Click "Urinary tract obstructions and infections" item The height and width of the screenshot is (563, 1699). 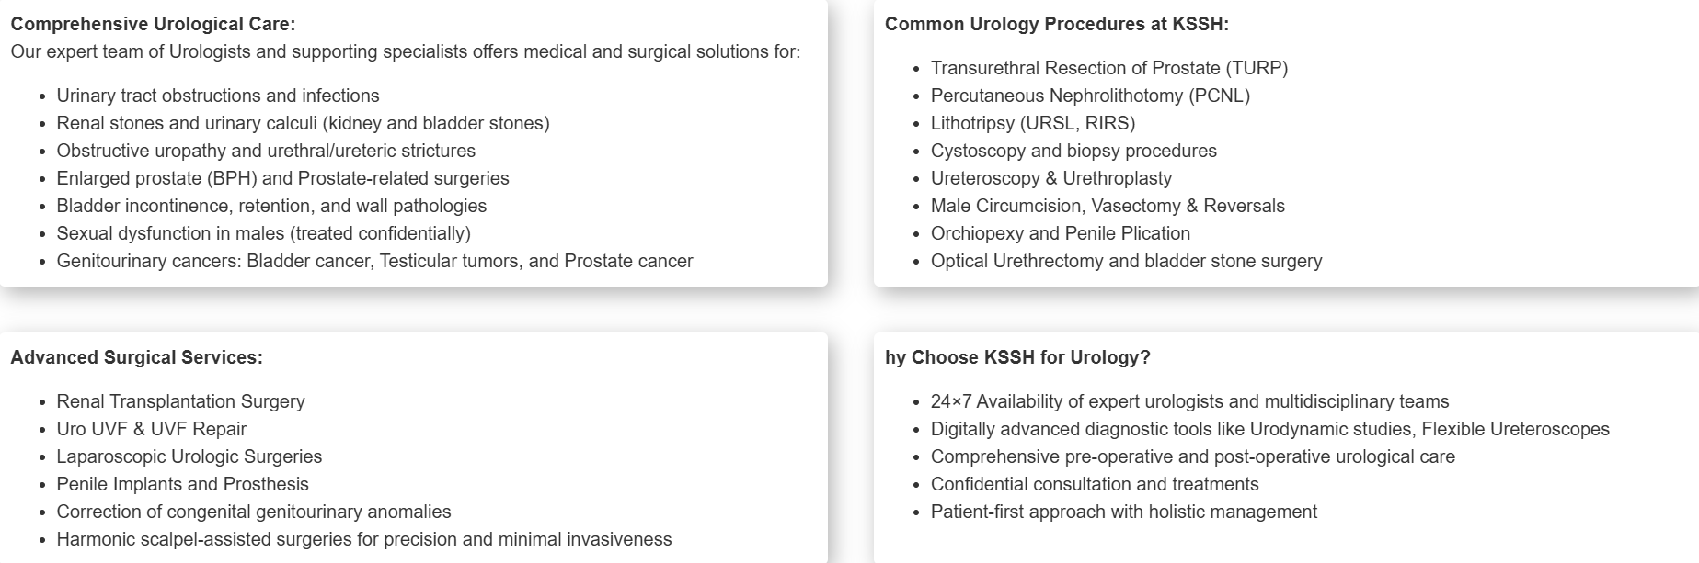(218, 96)
